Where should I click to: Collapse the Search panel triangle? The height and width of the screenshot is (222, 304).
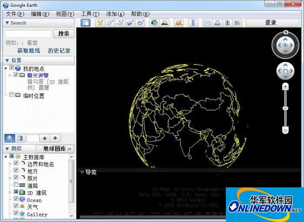[7, 23]
